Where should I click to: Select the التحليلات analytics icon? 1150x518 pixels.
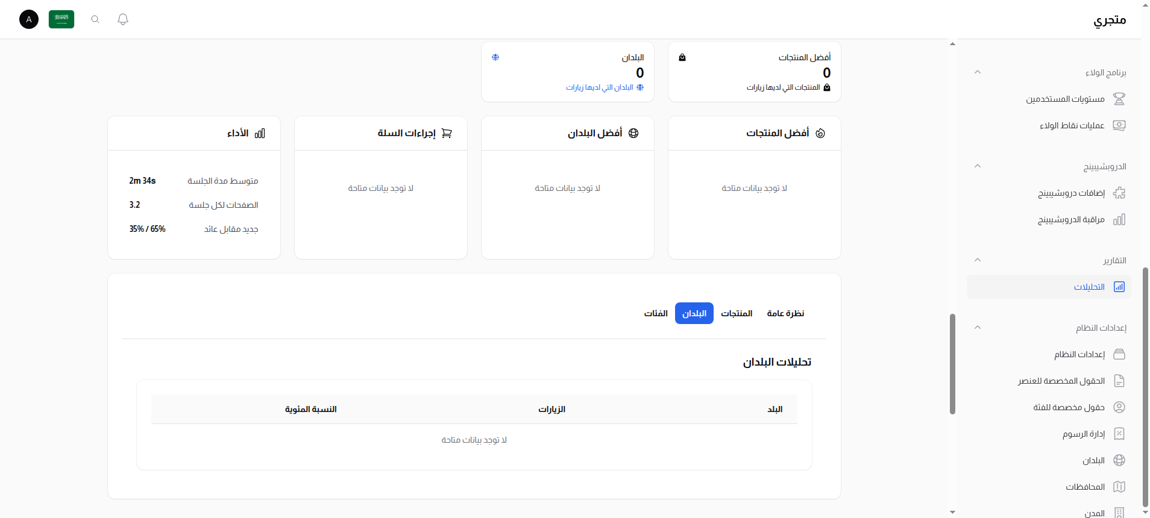(1119, 287)
